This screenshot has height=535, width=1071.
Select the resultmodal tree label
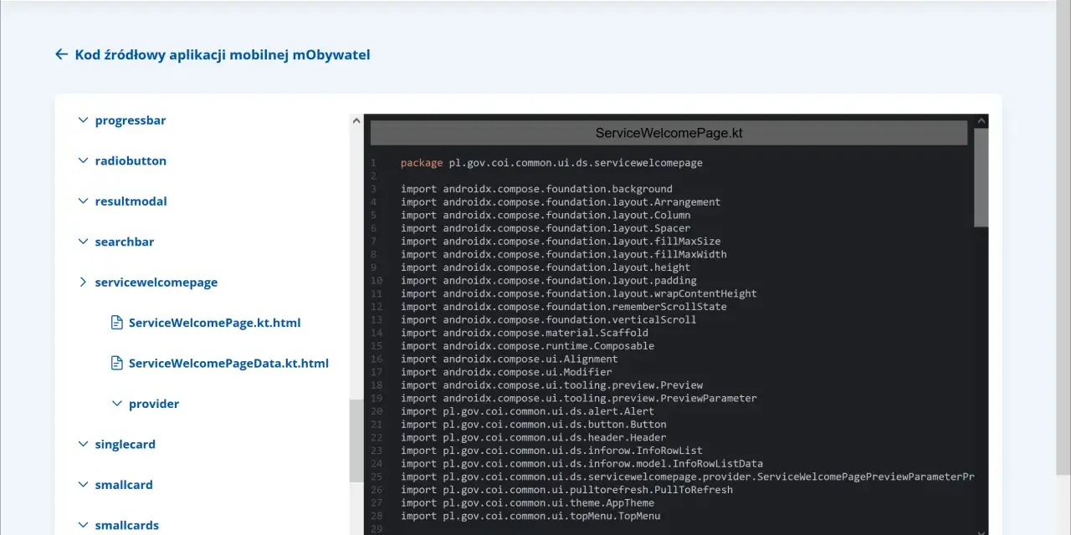pyautogui.click(x=131, y=201)
